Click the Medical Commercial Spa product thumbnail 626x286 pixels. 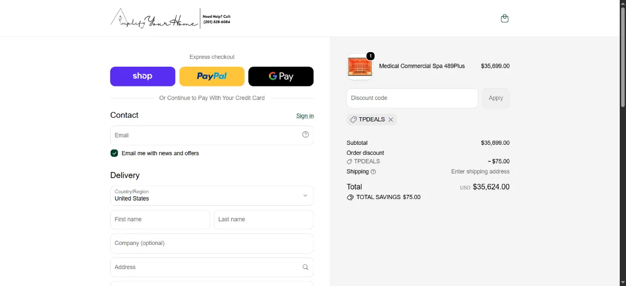pyautogui.click(x=360, y=67)
